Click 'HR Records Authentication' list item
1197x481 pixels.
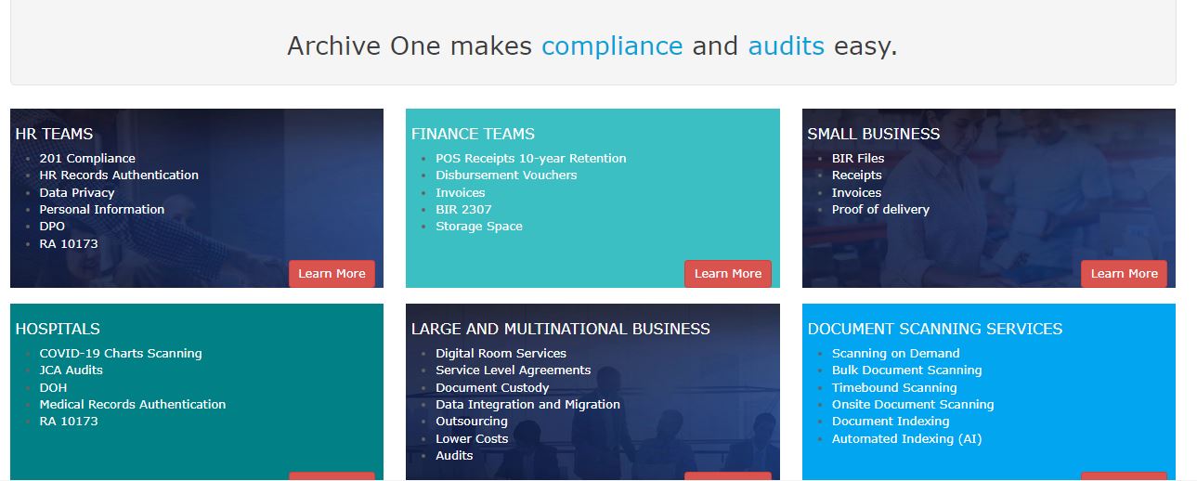point(119,175)
